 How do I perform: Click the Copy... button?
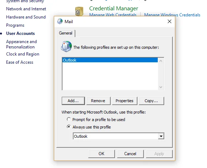click(151, 101)
